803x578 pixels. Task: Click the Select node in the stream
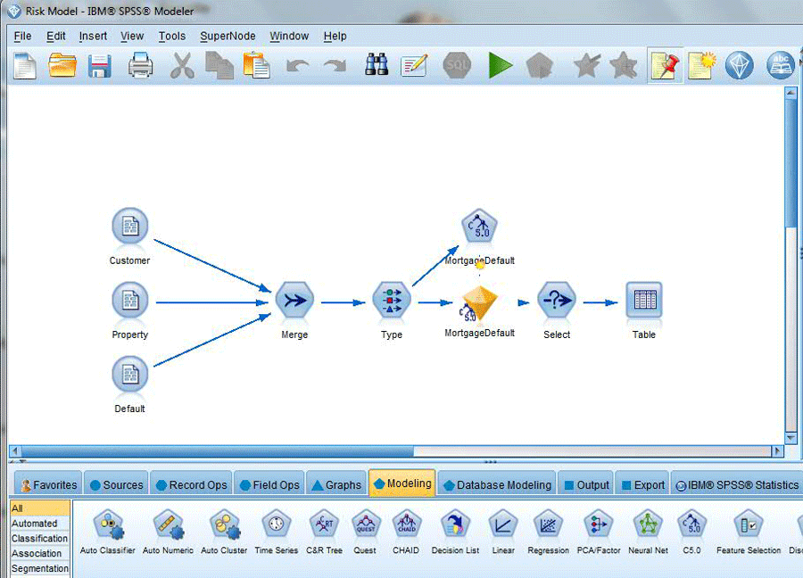click(x=556, y=301)
